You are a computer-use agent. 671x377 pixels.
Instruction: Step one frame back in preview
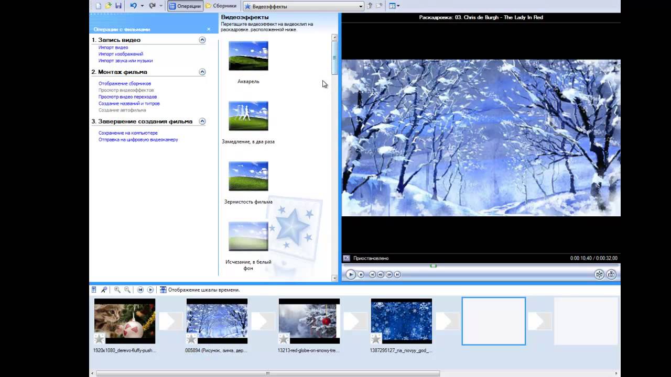(x=381, y=274)
